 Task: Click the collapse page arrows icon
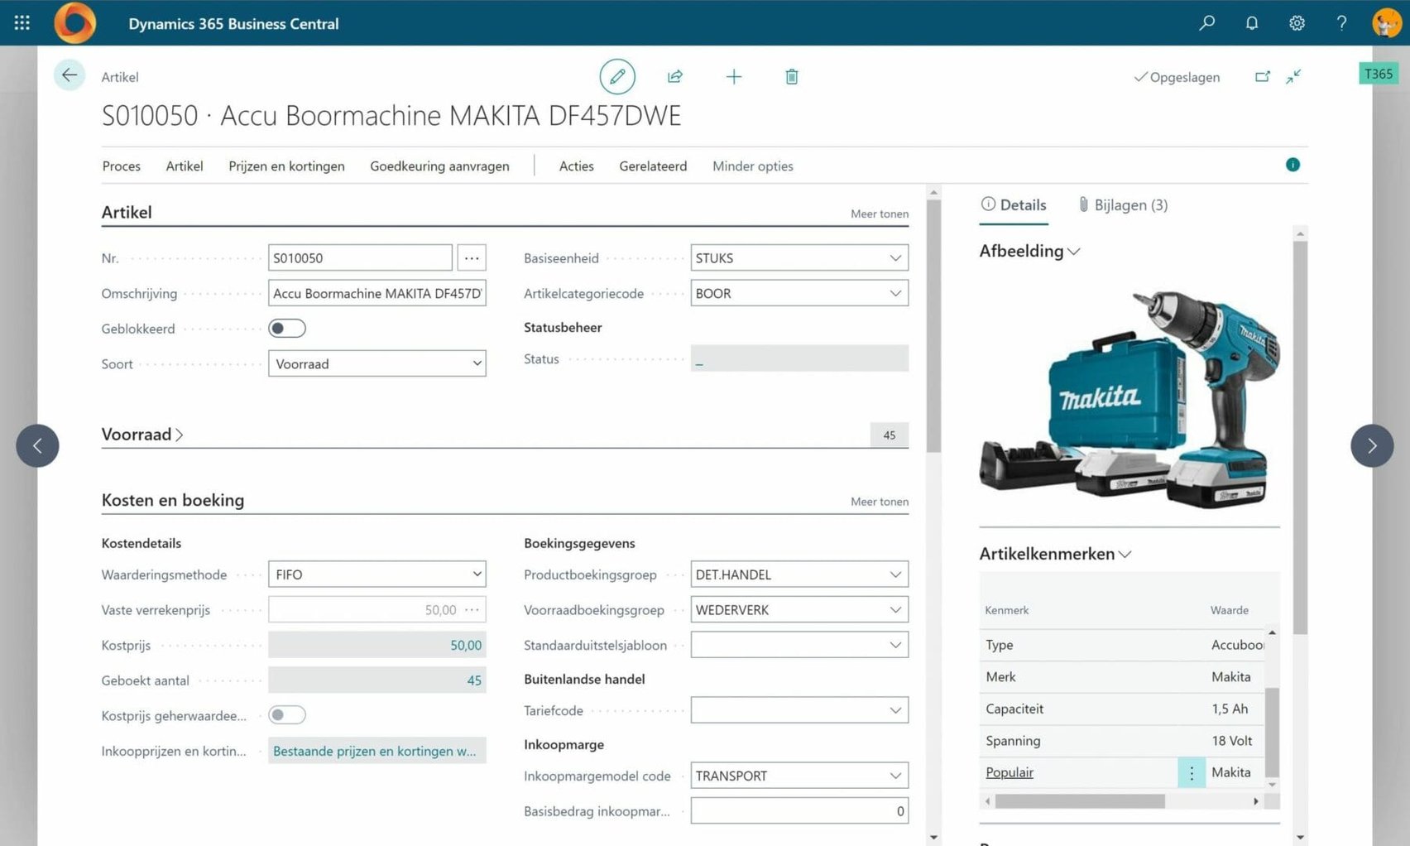tap(1294, 76)
